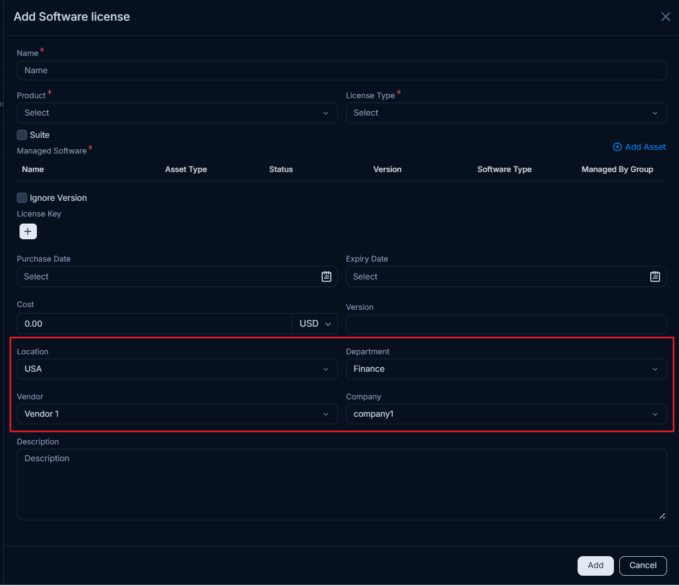Screen dimensions: 679x586
Task: Close the Add Software license dialog
Action: 665,17
